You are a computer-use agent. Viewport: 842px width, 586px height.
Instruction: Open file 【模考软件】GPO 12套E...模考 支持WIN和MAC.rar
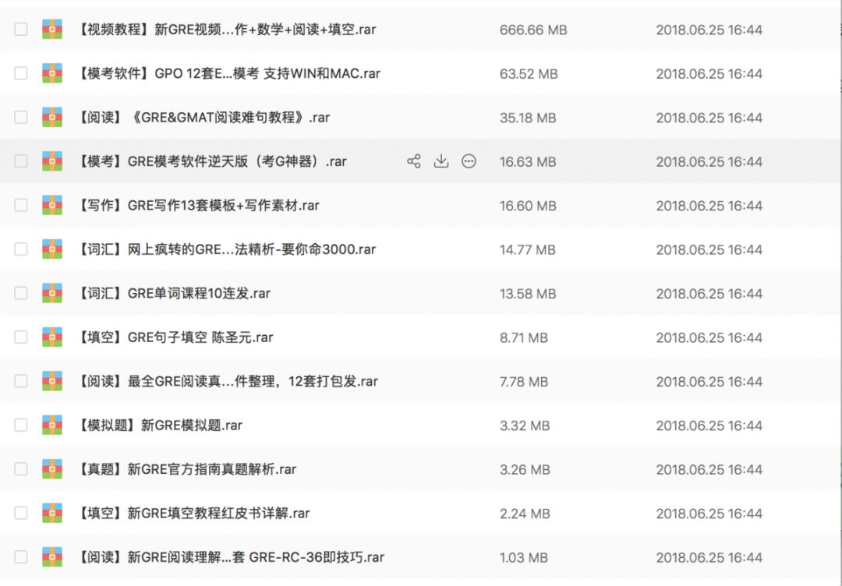pos(228,73)
